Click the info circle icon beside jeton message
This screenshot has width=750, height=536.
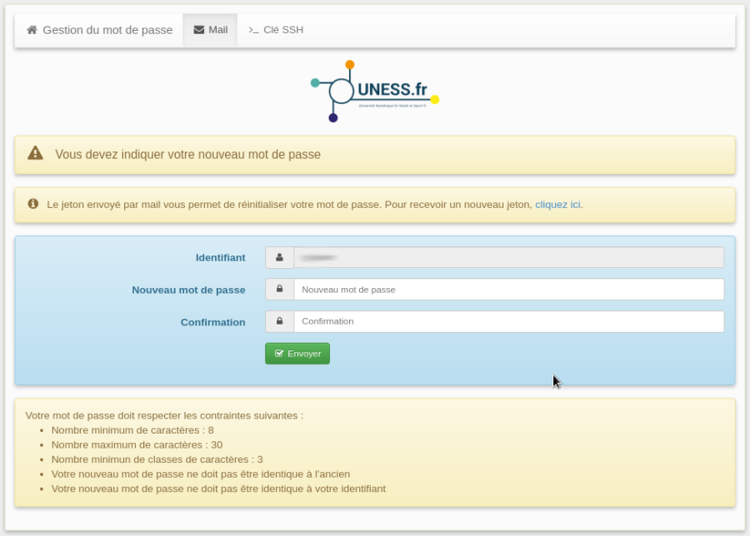[33, 204]
